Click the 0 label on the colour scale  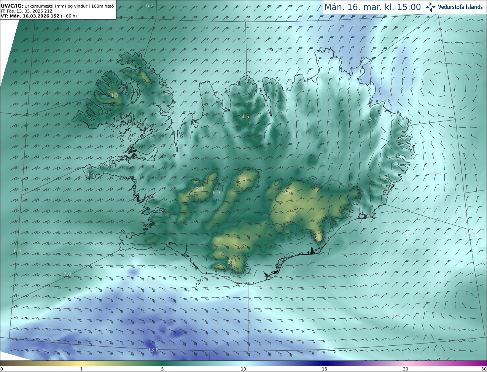point(2,369)
